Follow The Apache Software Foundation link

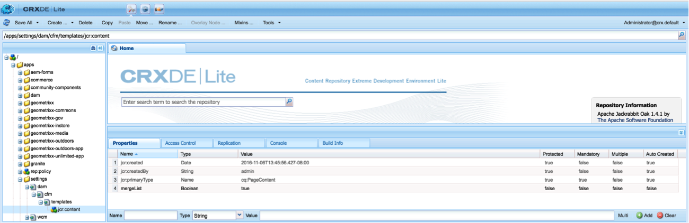[635, 120]
